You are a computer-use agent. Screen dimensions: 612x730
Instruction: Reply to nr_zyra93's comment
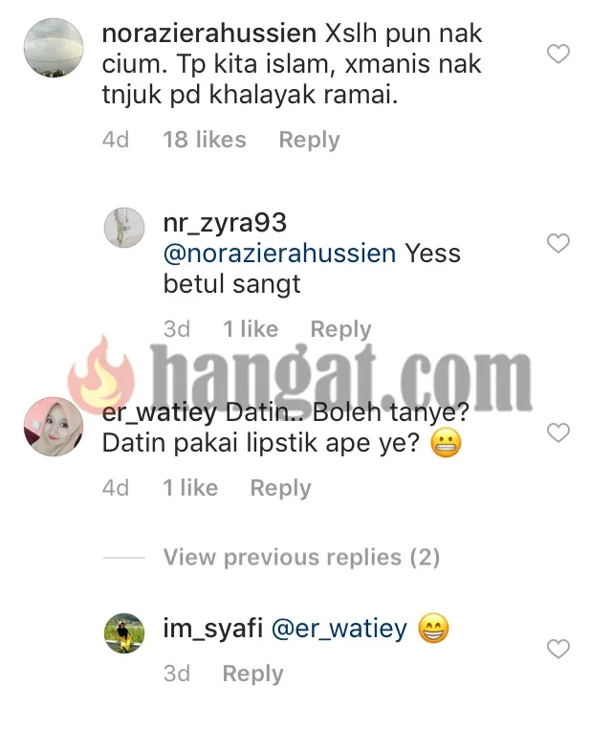[x=341, y=329]
